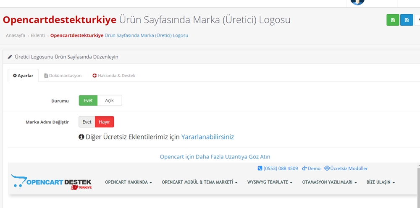Expand BİZE ULAŞIN dropdown menu
420x208 pixels.
tap(381, 182)
